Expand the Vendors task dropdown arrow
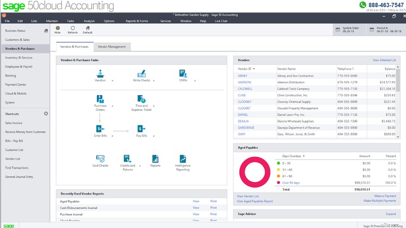This screenshot has height=228, width=406. tap(113, 81)
